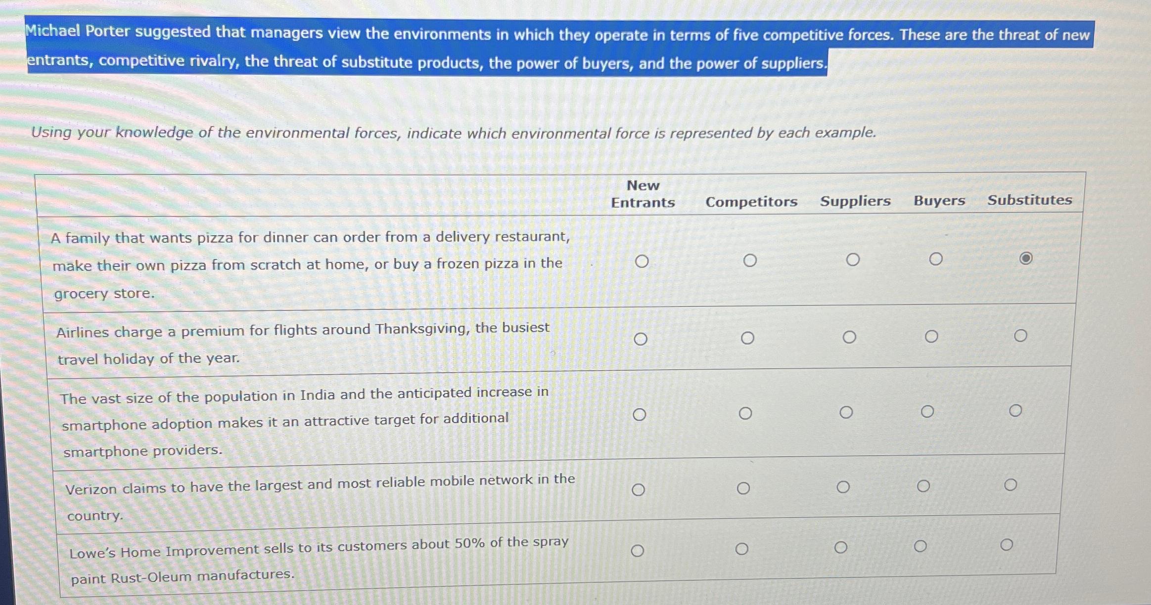Screen dimensions: 1151x605
Task: Select New Entrants for the pizza dinner example
Action: [642, 261]
